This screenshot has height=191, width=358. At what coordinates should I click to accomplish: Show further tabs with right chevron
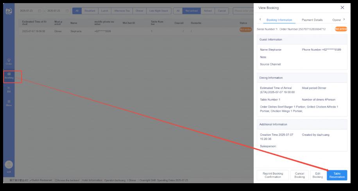point(344,19)
